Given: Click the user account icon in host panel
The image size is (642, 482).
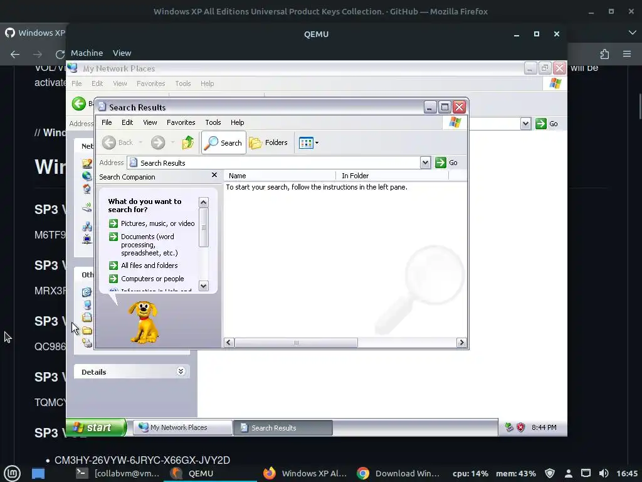Looking at the screenshot, I should tap(568, 473).
